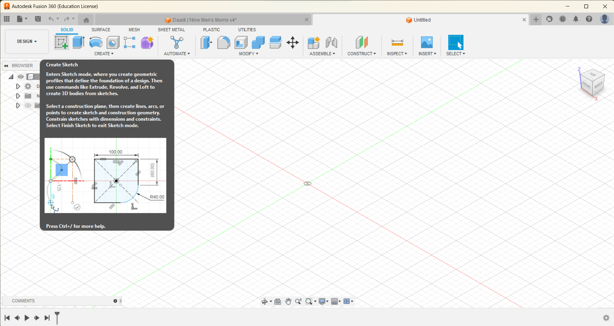
Task: Toggle visibility of the top browser node
Action: click(21, 76)
